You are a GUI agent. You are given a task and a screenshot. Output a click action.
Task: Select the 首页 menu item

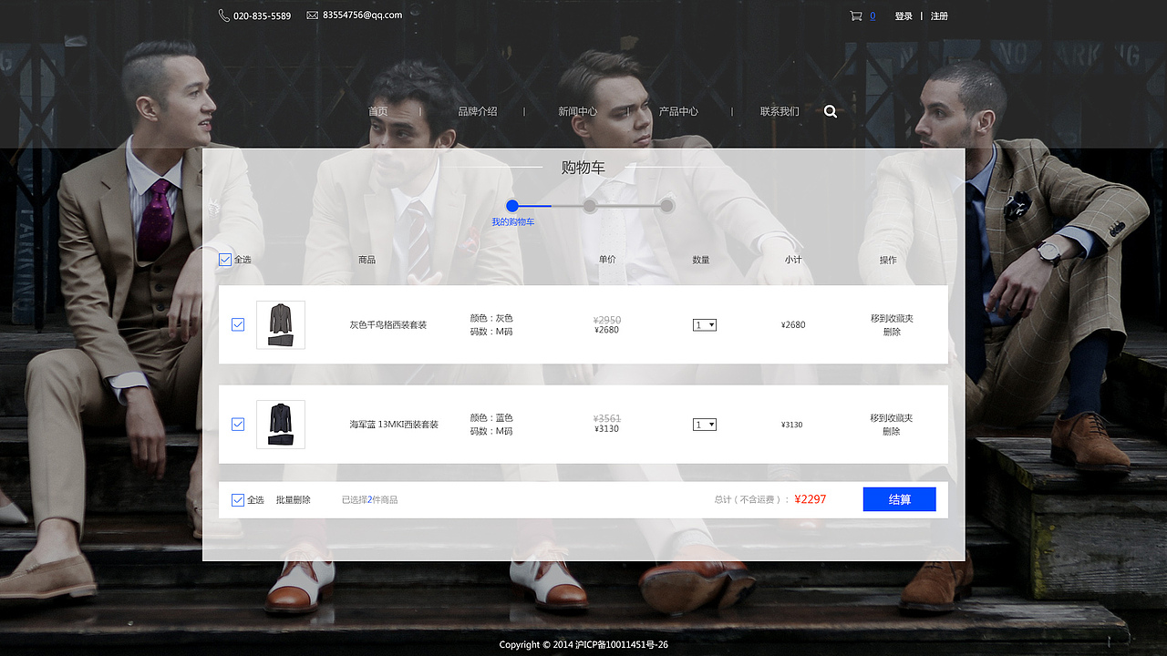click(x=377, y=110)
